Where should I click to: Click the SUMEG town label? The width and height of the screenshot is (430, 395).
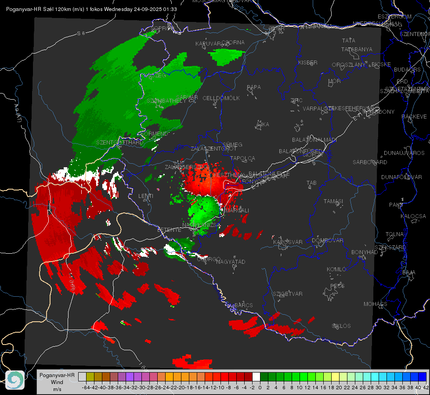pyautogui.click(x=232, y=145)
